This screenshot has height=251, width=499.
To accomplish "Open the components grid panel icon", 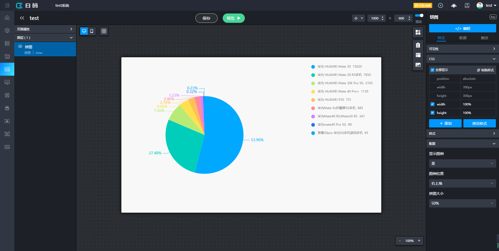I will 418,32.
